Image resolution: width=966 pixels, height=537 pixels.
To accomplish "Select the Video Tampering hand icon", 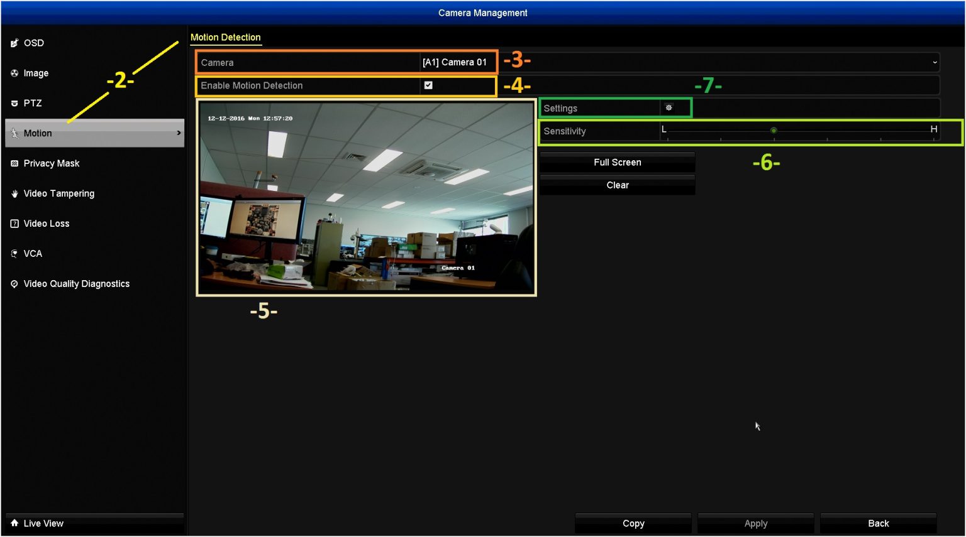I will [14, 193].
